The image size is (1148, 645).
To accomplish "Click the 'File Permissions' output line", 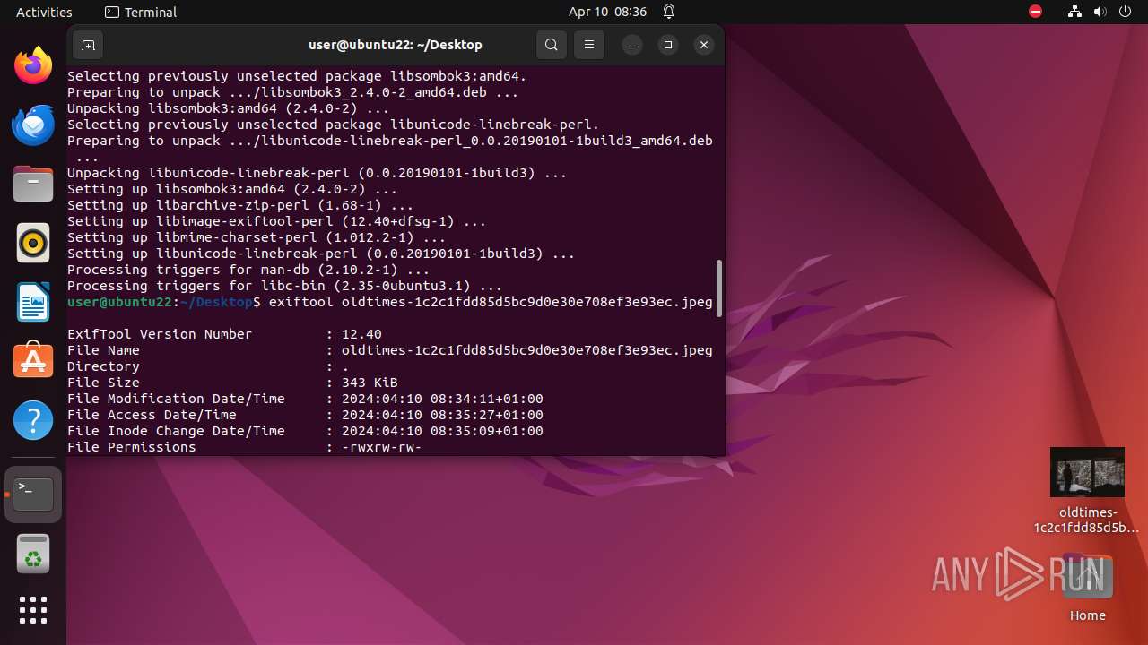I will [x=244, y=447].
